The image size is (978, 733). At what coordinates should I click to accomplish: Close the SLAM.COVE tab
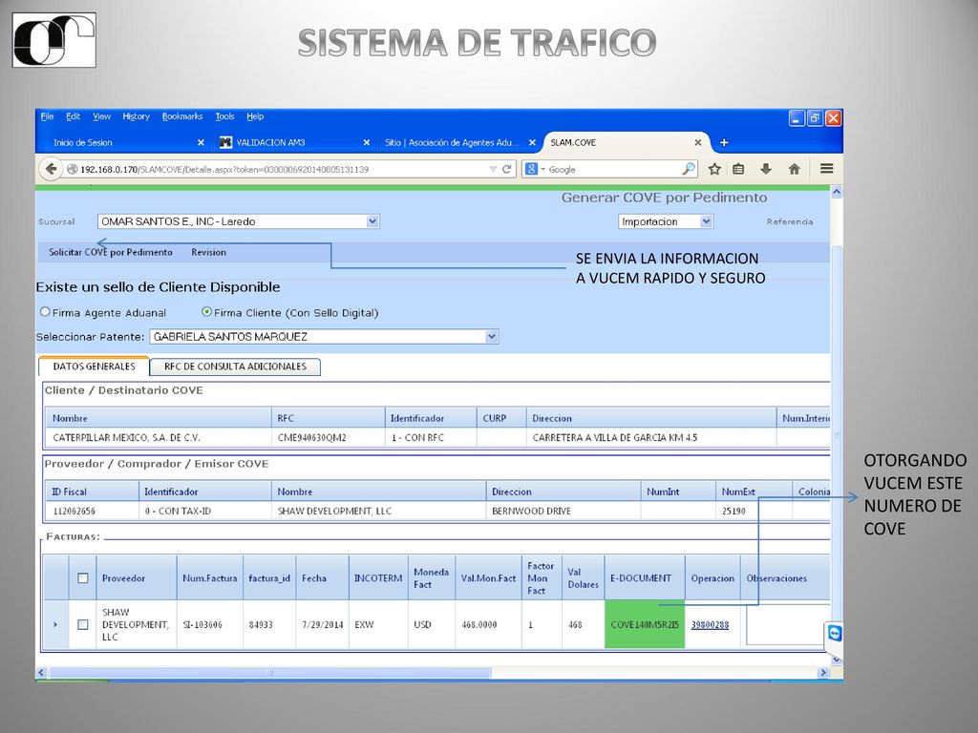698,143
